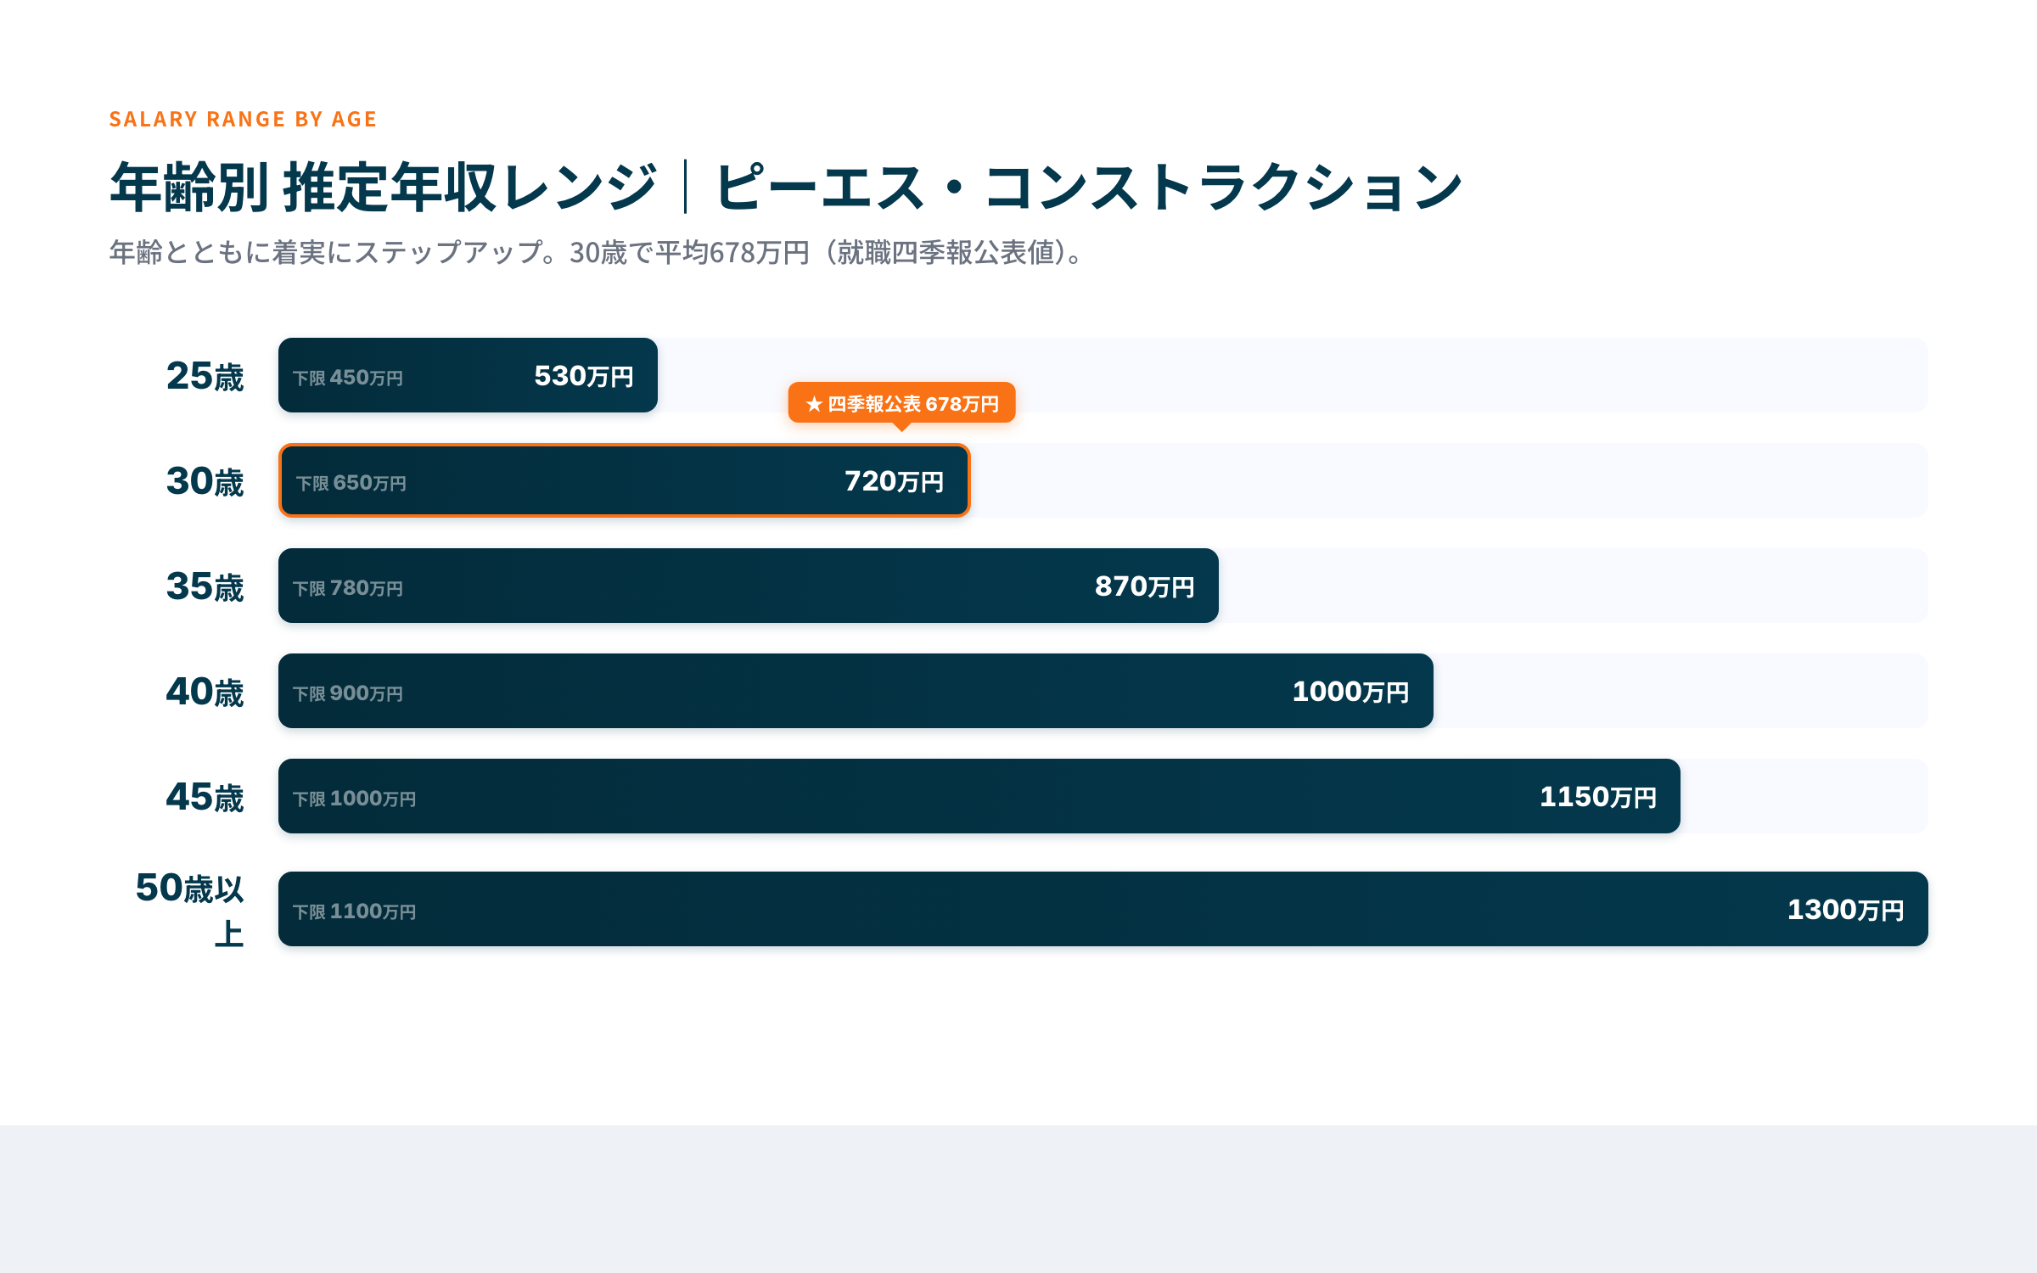Click the 35歳 salary bar
Viewport: 2037px width, 1273px height.
pos(747,586)
